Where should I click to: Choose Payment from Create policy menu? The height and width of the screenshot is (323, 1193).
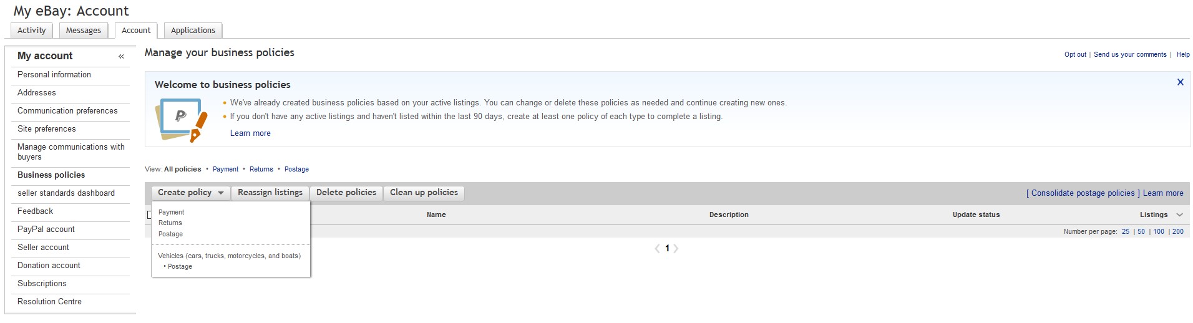click(171, 212)
